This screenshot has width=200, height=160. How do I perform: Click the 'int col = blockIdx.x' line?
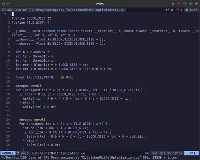64,69
